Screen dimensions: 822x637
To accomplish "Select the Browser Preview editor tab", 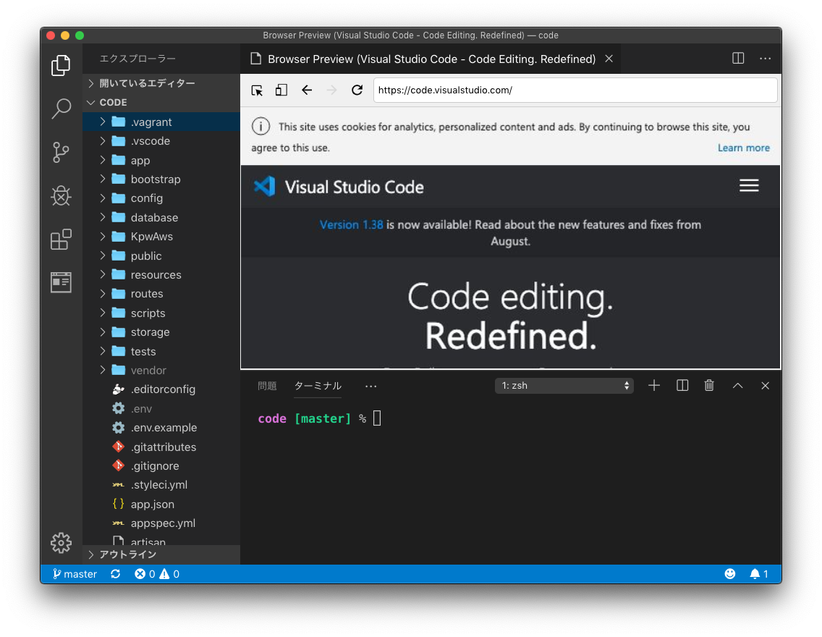I will pyautogui.click(x=431, y=59).
